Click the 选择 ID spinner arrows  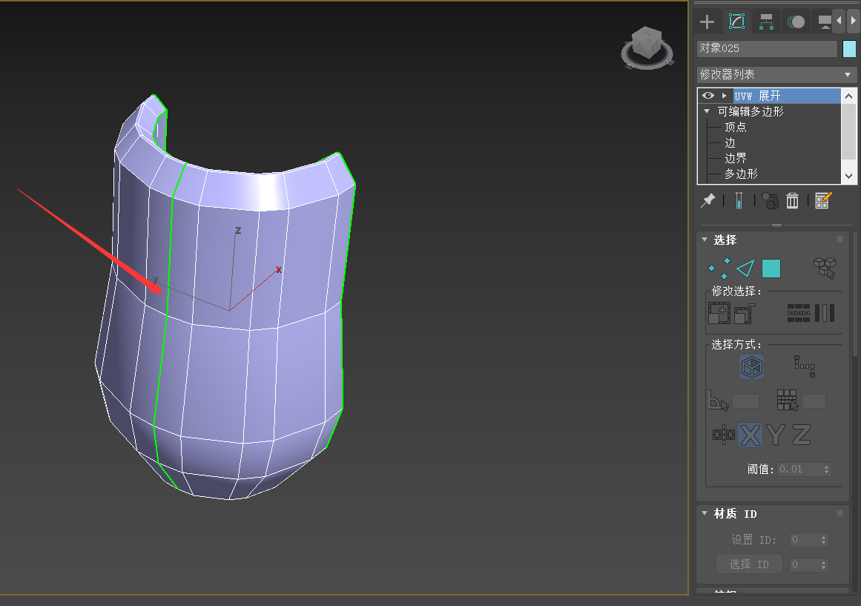point(824,564)
